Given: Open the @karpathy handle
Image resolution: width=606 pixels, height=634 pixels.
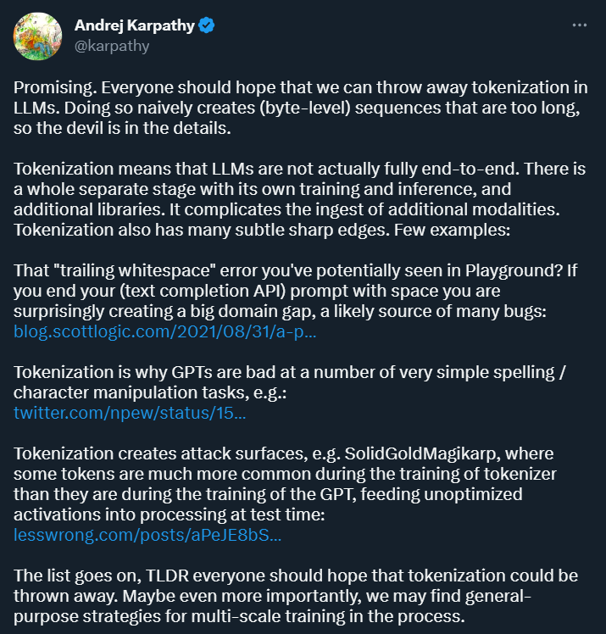Looking at the screenshot, I should coord(112,46).
